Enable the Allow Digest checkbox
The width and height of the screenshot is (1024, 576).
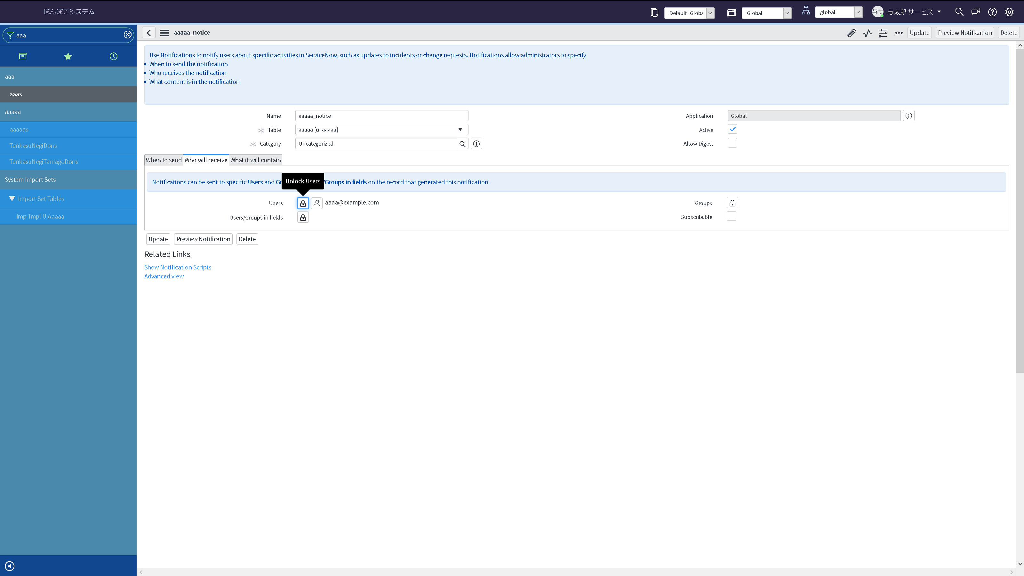pyautogui.click(x=732, y=143)
